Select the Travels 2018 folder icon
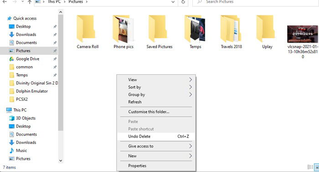Screen dimensions: 319x172 [x=231, y=29]
